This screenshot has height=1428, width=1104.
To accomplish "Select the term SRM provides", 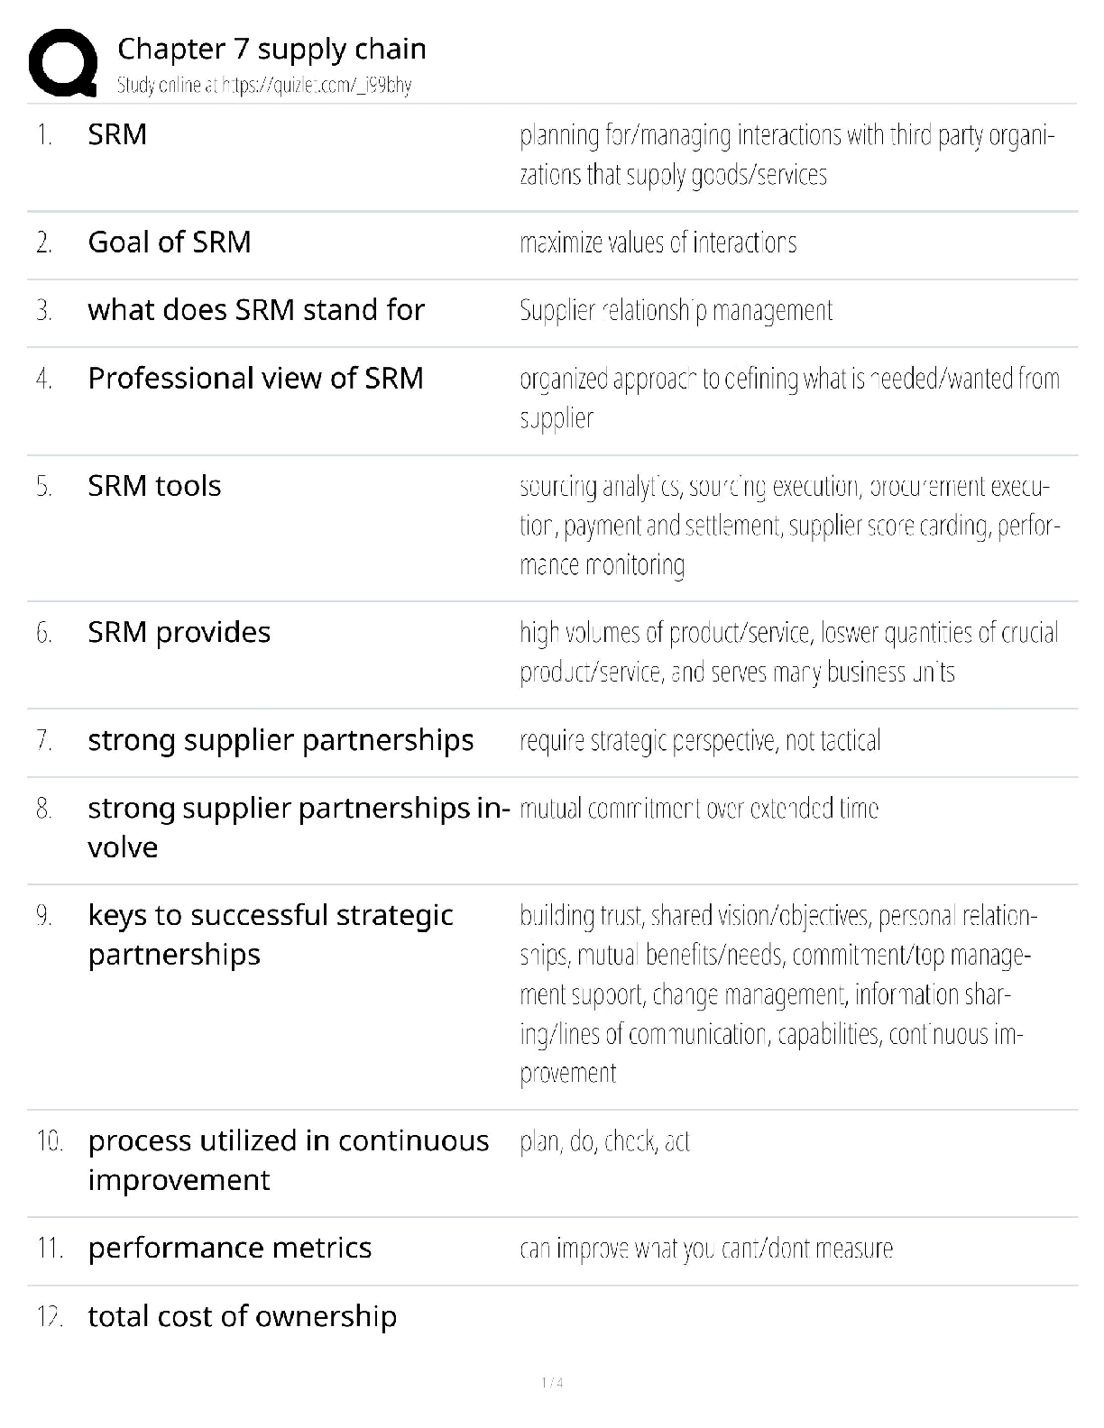I will click(x=179, y=632).
